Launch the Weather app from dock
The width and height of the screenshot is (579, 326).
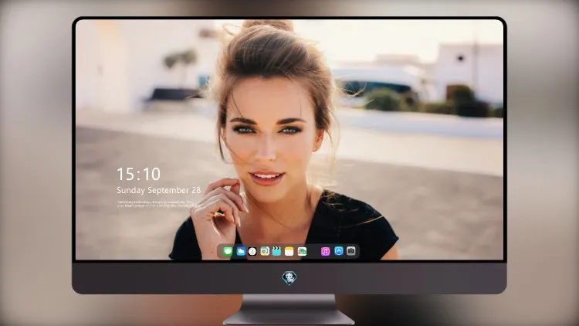pyautogui.click(x=240, y=251)
